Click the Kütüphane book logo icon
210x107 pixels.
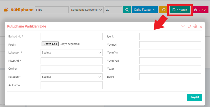pyautogui.click(x=6, y=10)
